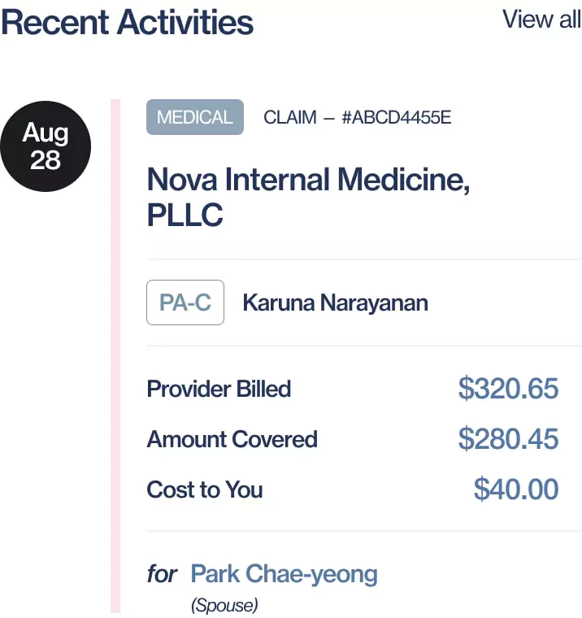Click the italic 'for' label
582x618 pixels.
162,575
